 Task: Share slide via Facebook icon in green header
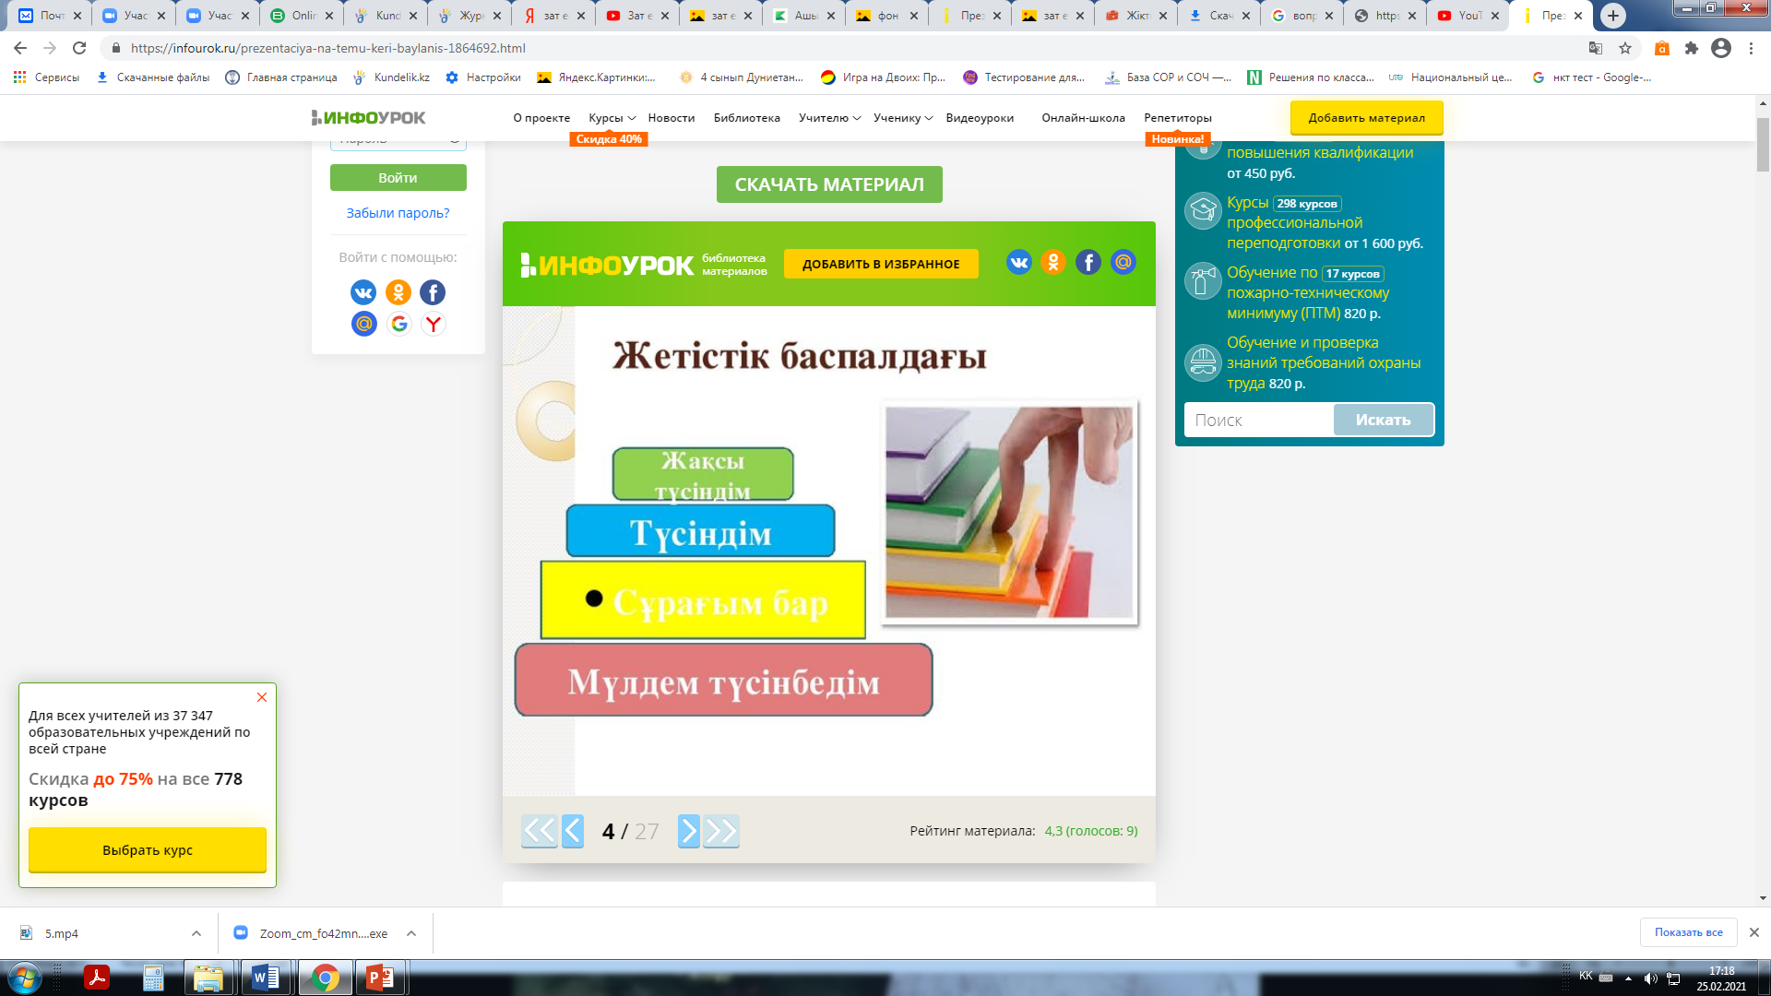(x=1088, y=263)
